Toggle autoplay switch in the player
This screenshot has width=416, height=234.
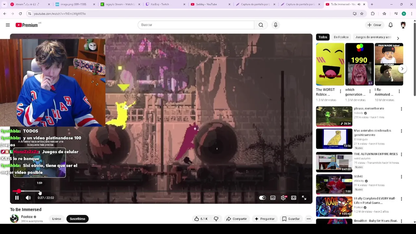[262, 198]
